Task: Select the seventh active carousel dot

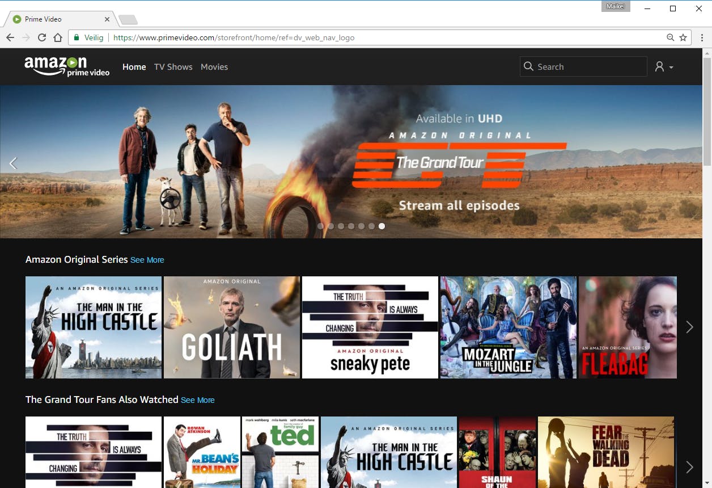Action: [x=382, y=226]
